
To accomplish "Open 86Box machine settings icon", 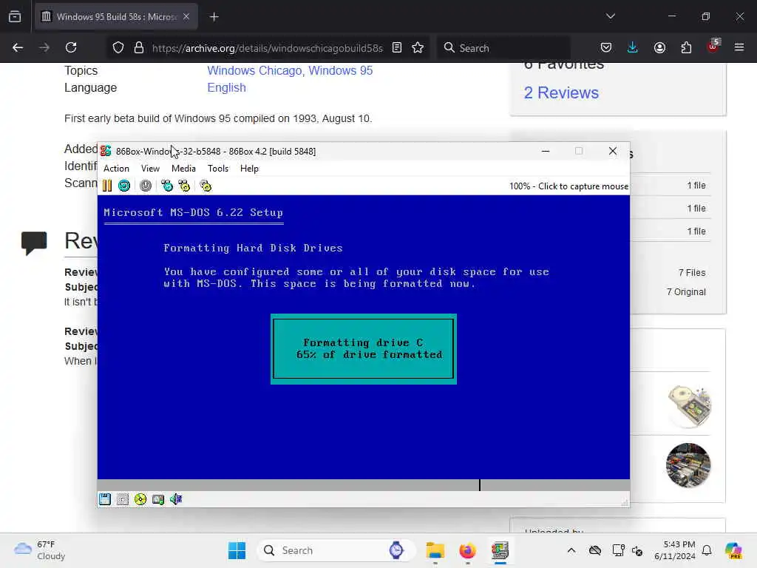I will [206, 186].
